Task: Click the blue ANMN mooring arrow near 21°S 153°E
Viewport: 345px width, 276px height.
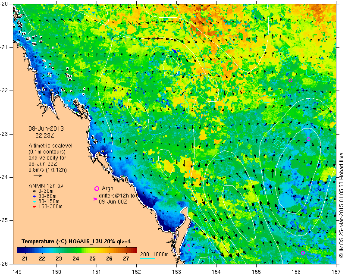Action: [174, 50]
